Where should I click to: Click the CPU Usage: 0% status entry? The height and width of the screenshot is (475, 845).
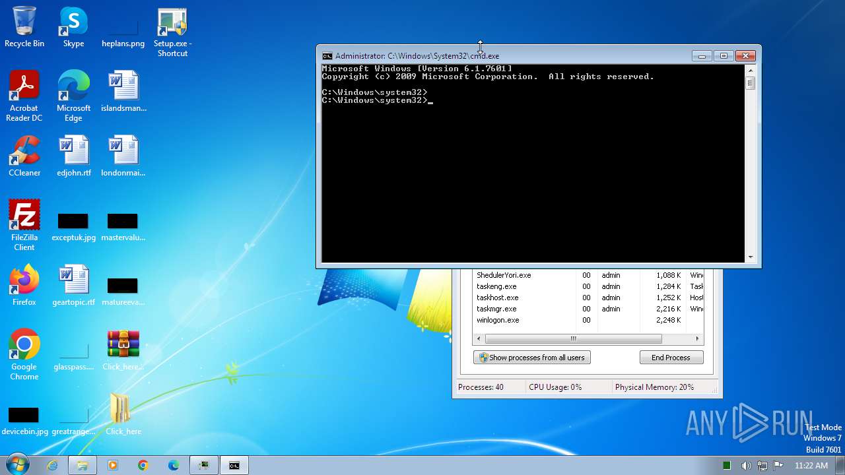tap(555, 387)
